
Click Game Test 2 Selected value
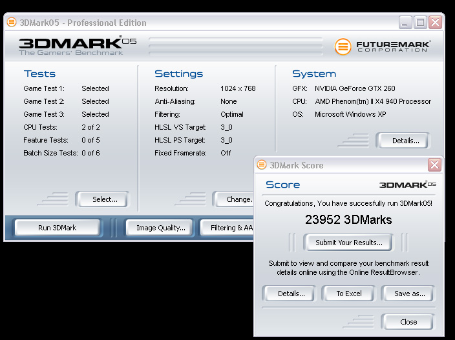tap(95, 101)
